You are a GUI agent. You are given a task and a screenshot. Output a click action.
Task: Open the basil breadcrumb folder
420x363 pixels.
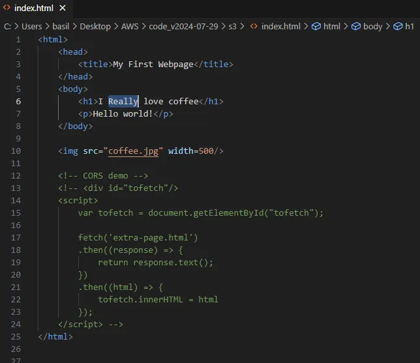61,26
